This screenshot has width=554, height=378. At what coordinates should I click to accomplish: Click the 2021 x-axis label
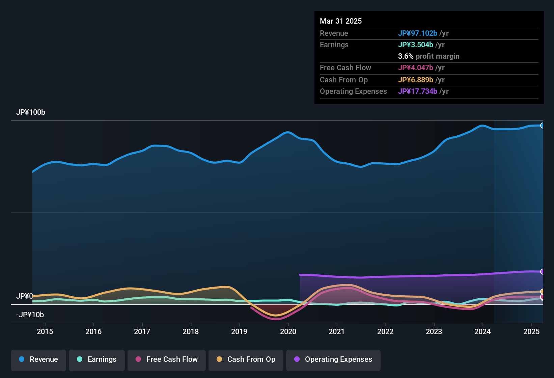(x=337, y=331)
